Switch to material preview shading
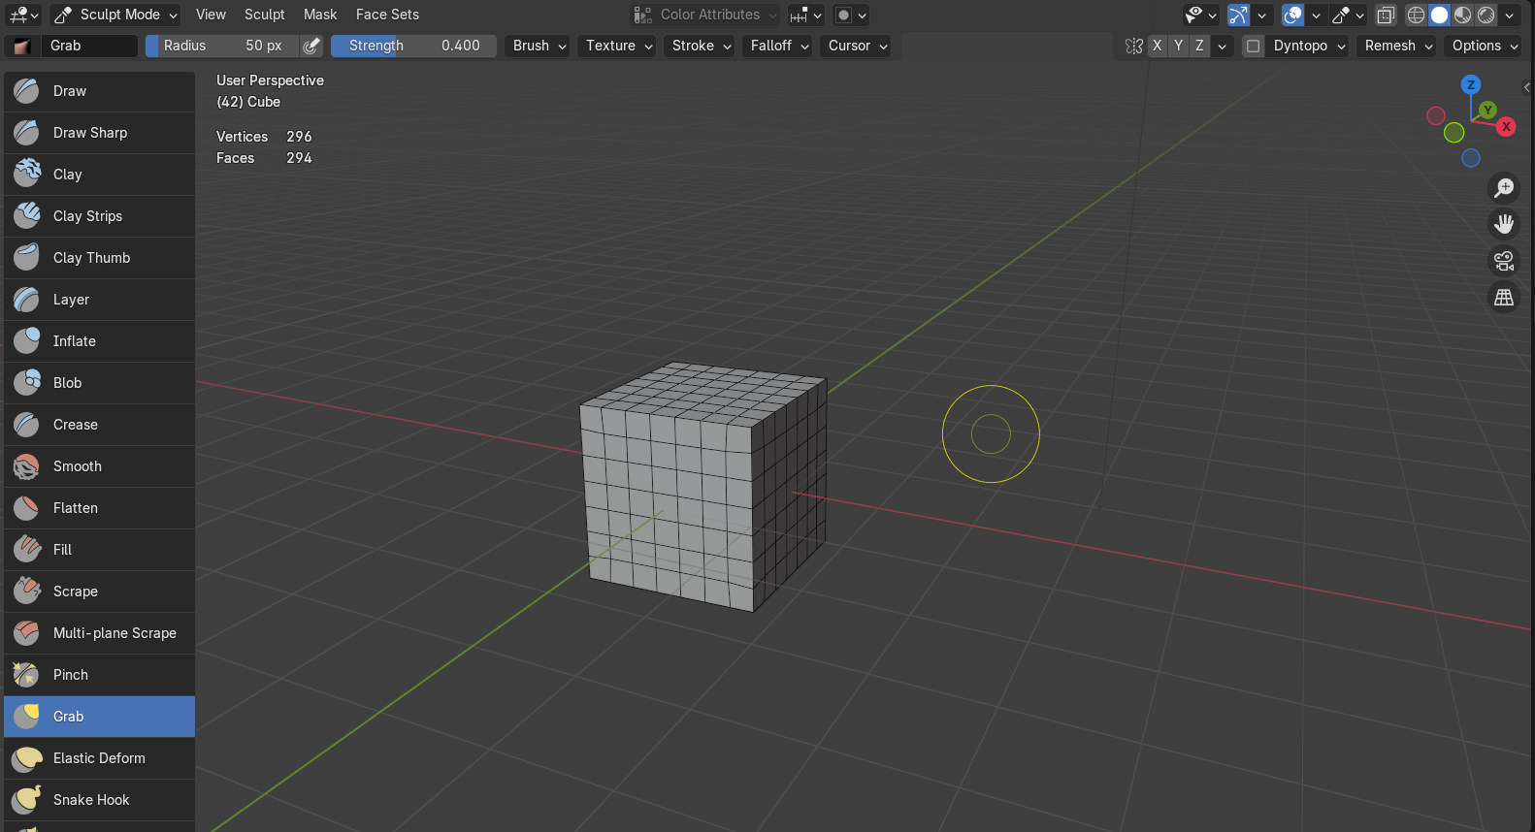Screen dimensions: 1535x832 tap(1462, 15)
